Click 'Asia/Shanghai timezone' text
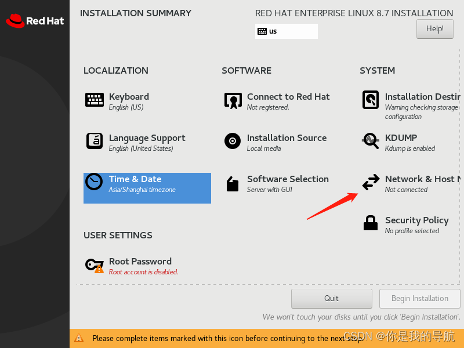The width and height of the screenshot is (464, 348). tap(142, 190)
